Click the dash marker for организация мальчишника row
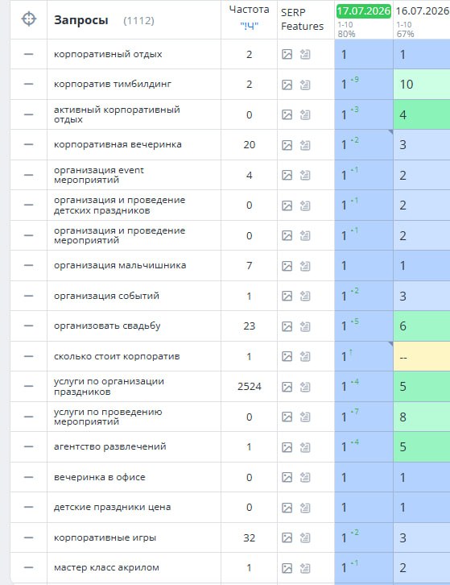Screen dimensions: 450x585 click(29, 265)
